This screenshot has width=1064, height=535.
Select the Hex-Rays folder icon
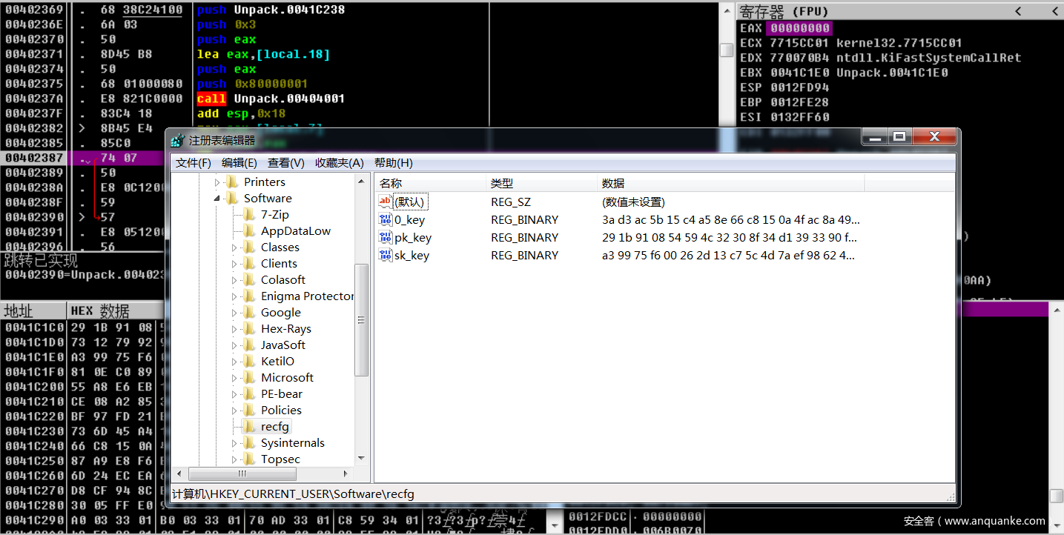250,329
